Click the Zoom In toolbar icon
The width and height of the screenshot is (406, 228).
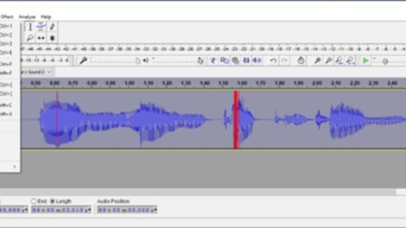click(x=318, y=60)
